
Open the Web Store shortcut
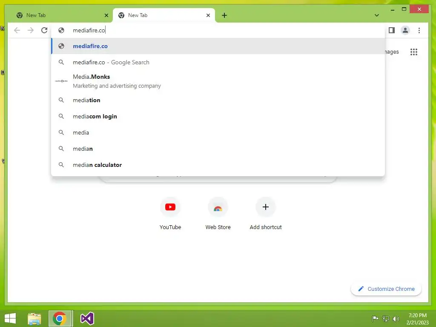click(x=218, y=214)
